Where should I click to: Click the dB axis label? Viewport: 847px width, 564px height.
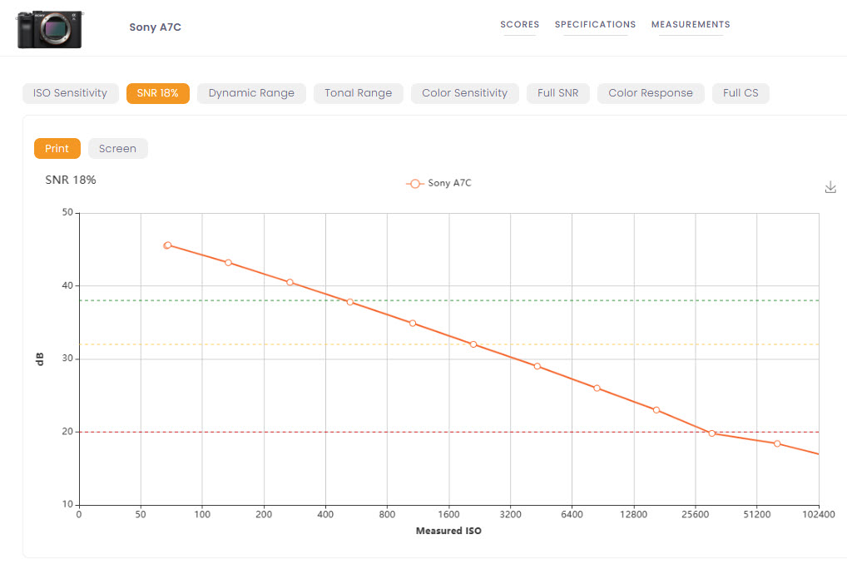tap(39, 359)
